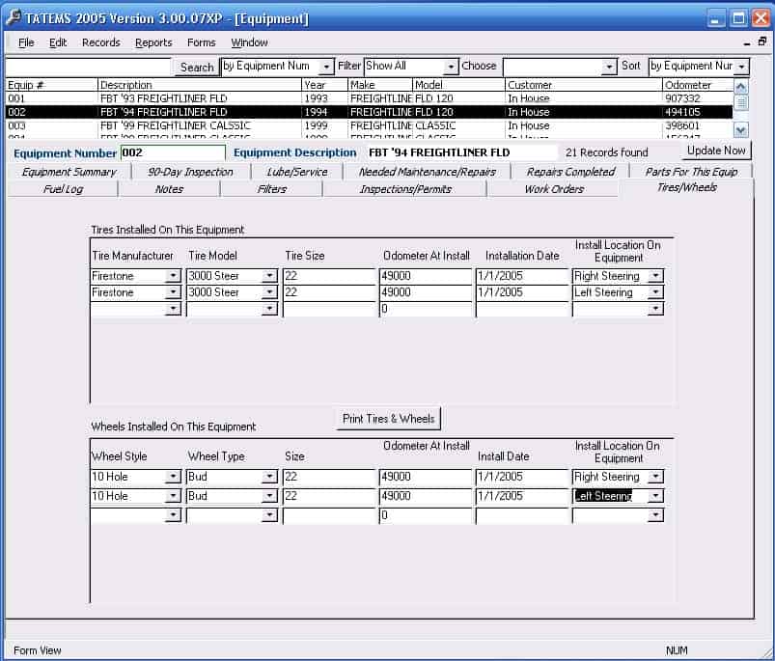Switch to Work Orders tab

pos(554,189)
